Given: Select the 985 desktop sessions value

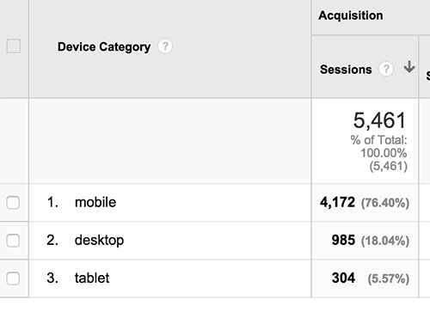Looking at the screenshot, I should [343, 240].
